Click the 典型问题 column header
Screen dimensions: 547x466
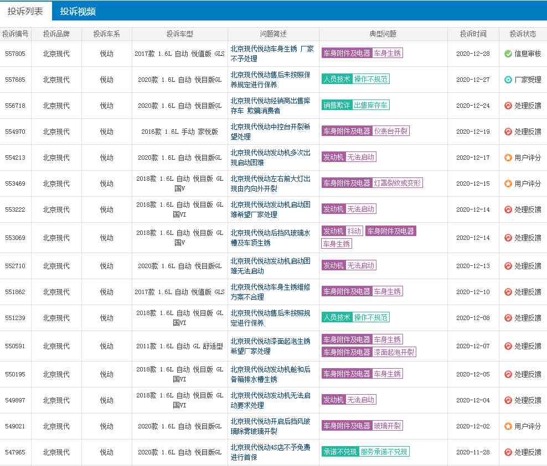(383, 34)
